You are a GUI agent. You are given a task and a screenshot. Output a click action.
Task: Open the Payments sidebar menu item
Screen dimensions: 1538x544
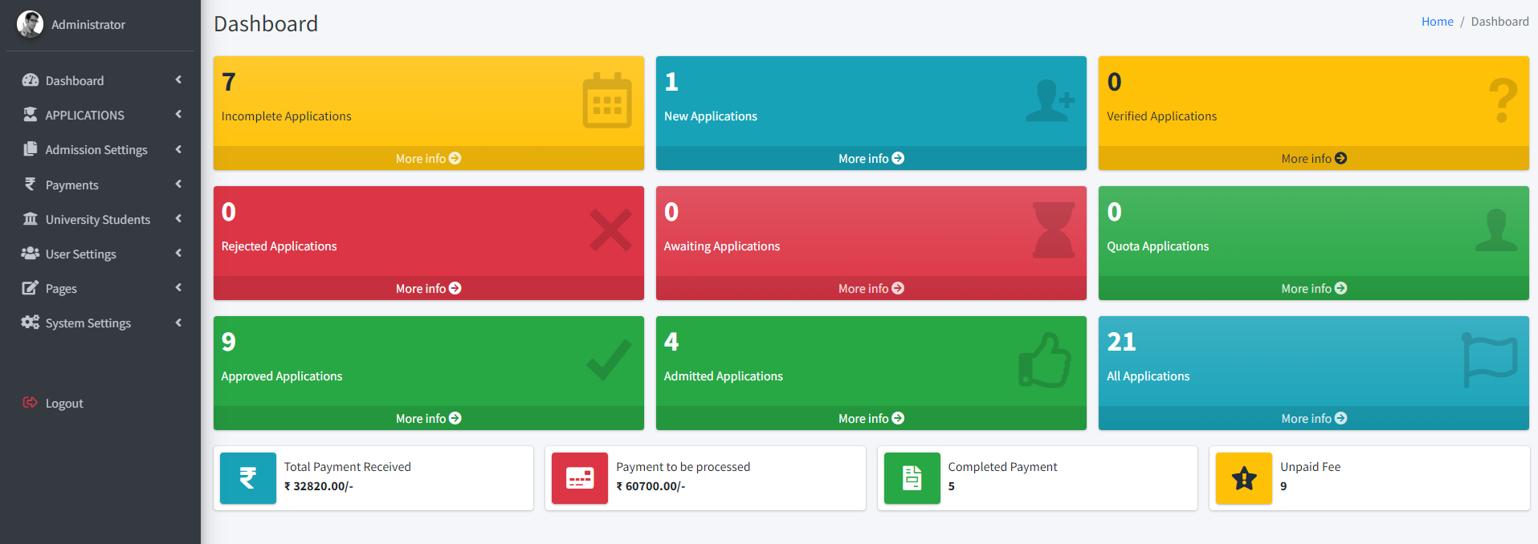click(x=100, y=185)
